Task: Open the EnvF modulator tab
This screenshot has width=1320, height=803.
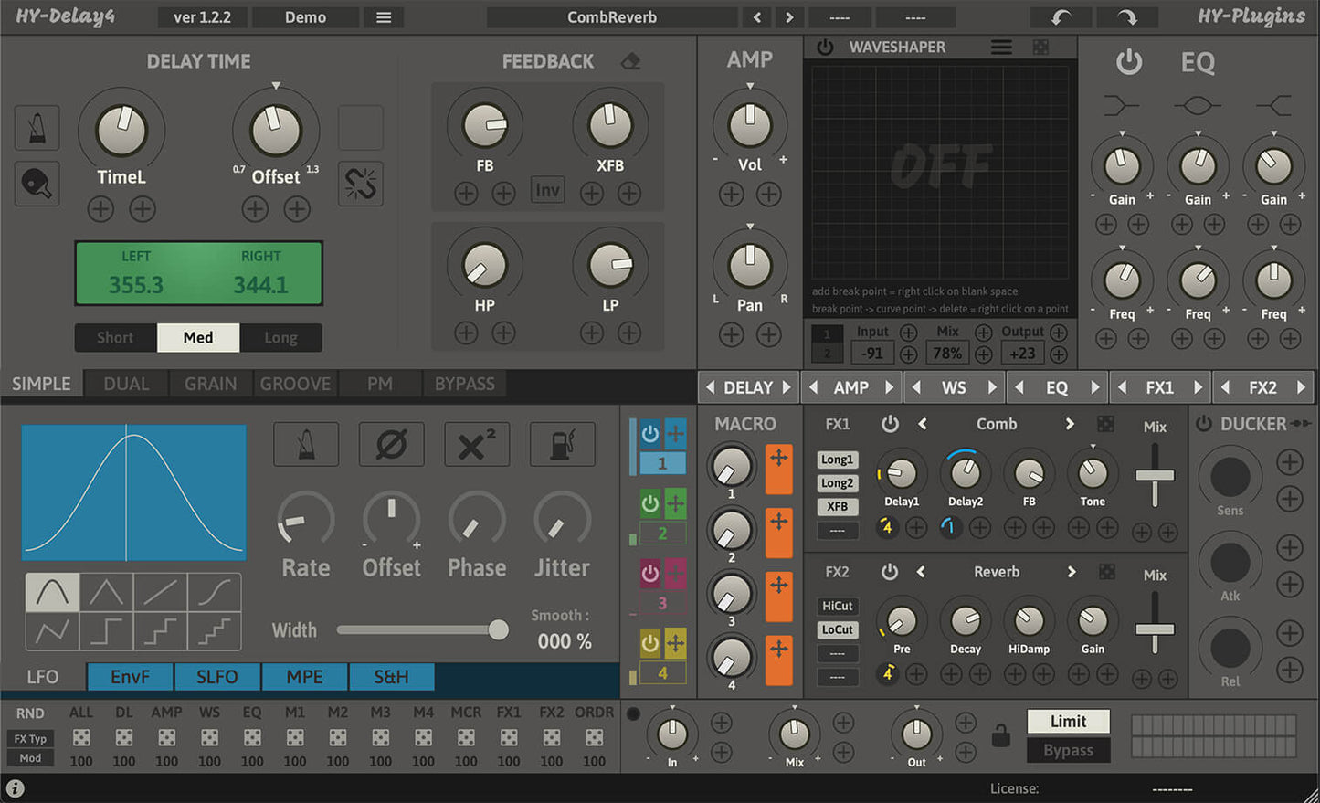Action: (130, 677)
